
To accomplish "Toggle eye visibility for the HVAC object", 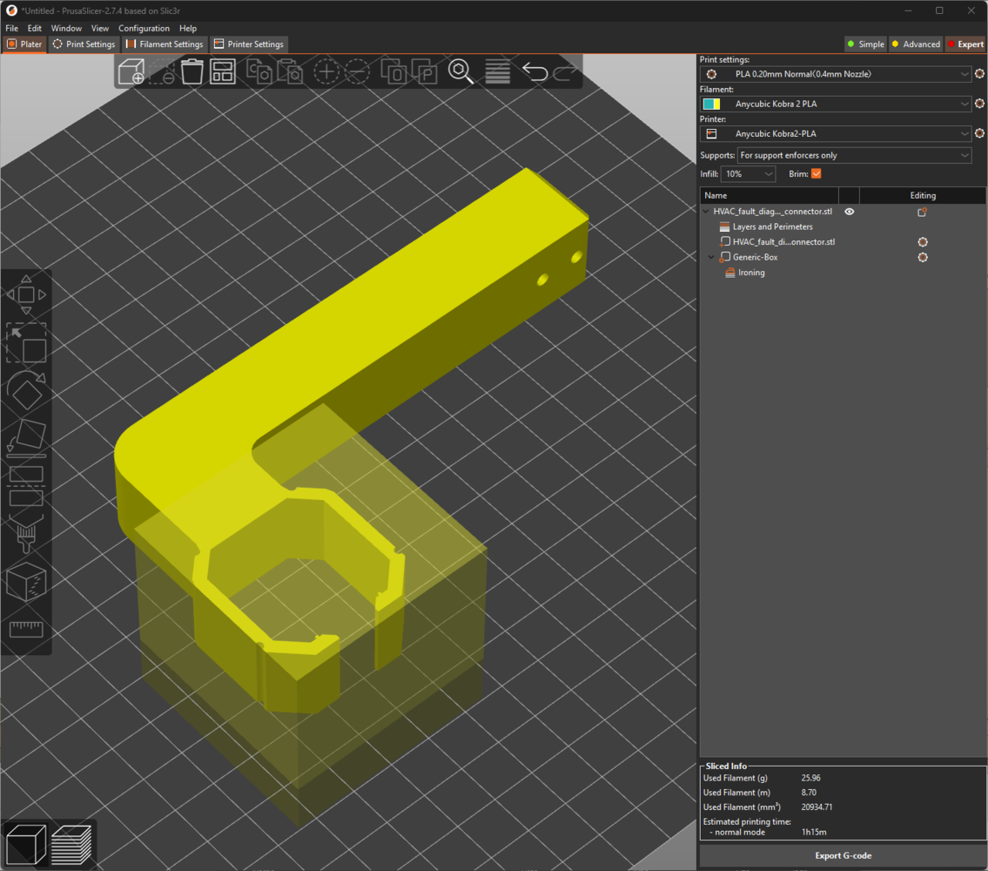I will tap(850, 212).
